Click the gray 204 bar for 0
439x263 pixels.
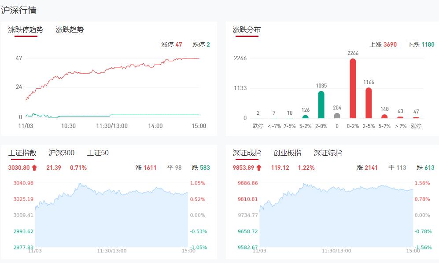point(337,116)
